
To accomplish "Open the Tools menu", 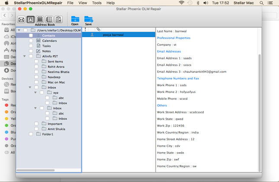I will pyautogui.click(x=96, y=3).
